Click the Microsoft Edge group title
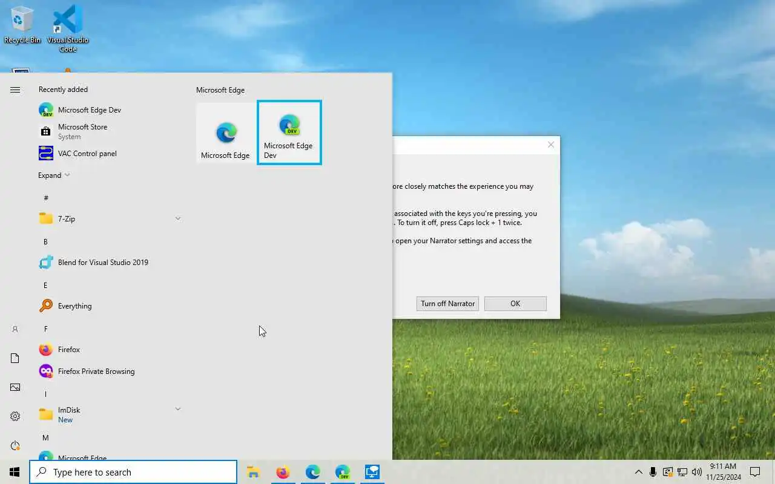The image size is (775, 484). 220,90
